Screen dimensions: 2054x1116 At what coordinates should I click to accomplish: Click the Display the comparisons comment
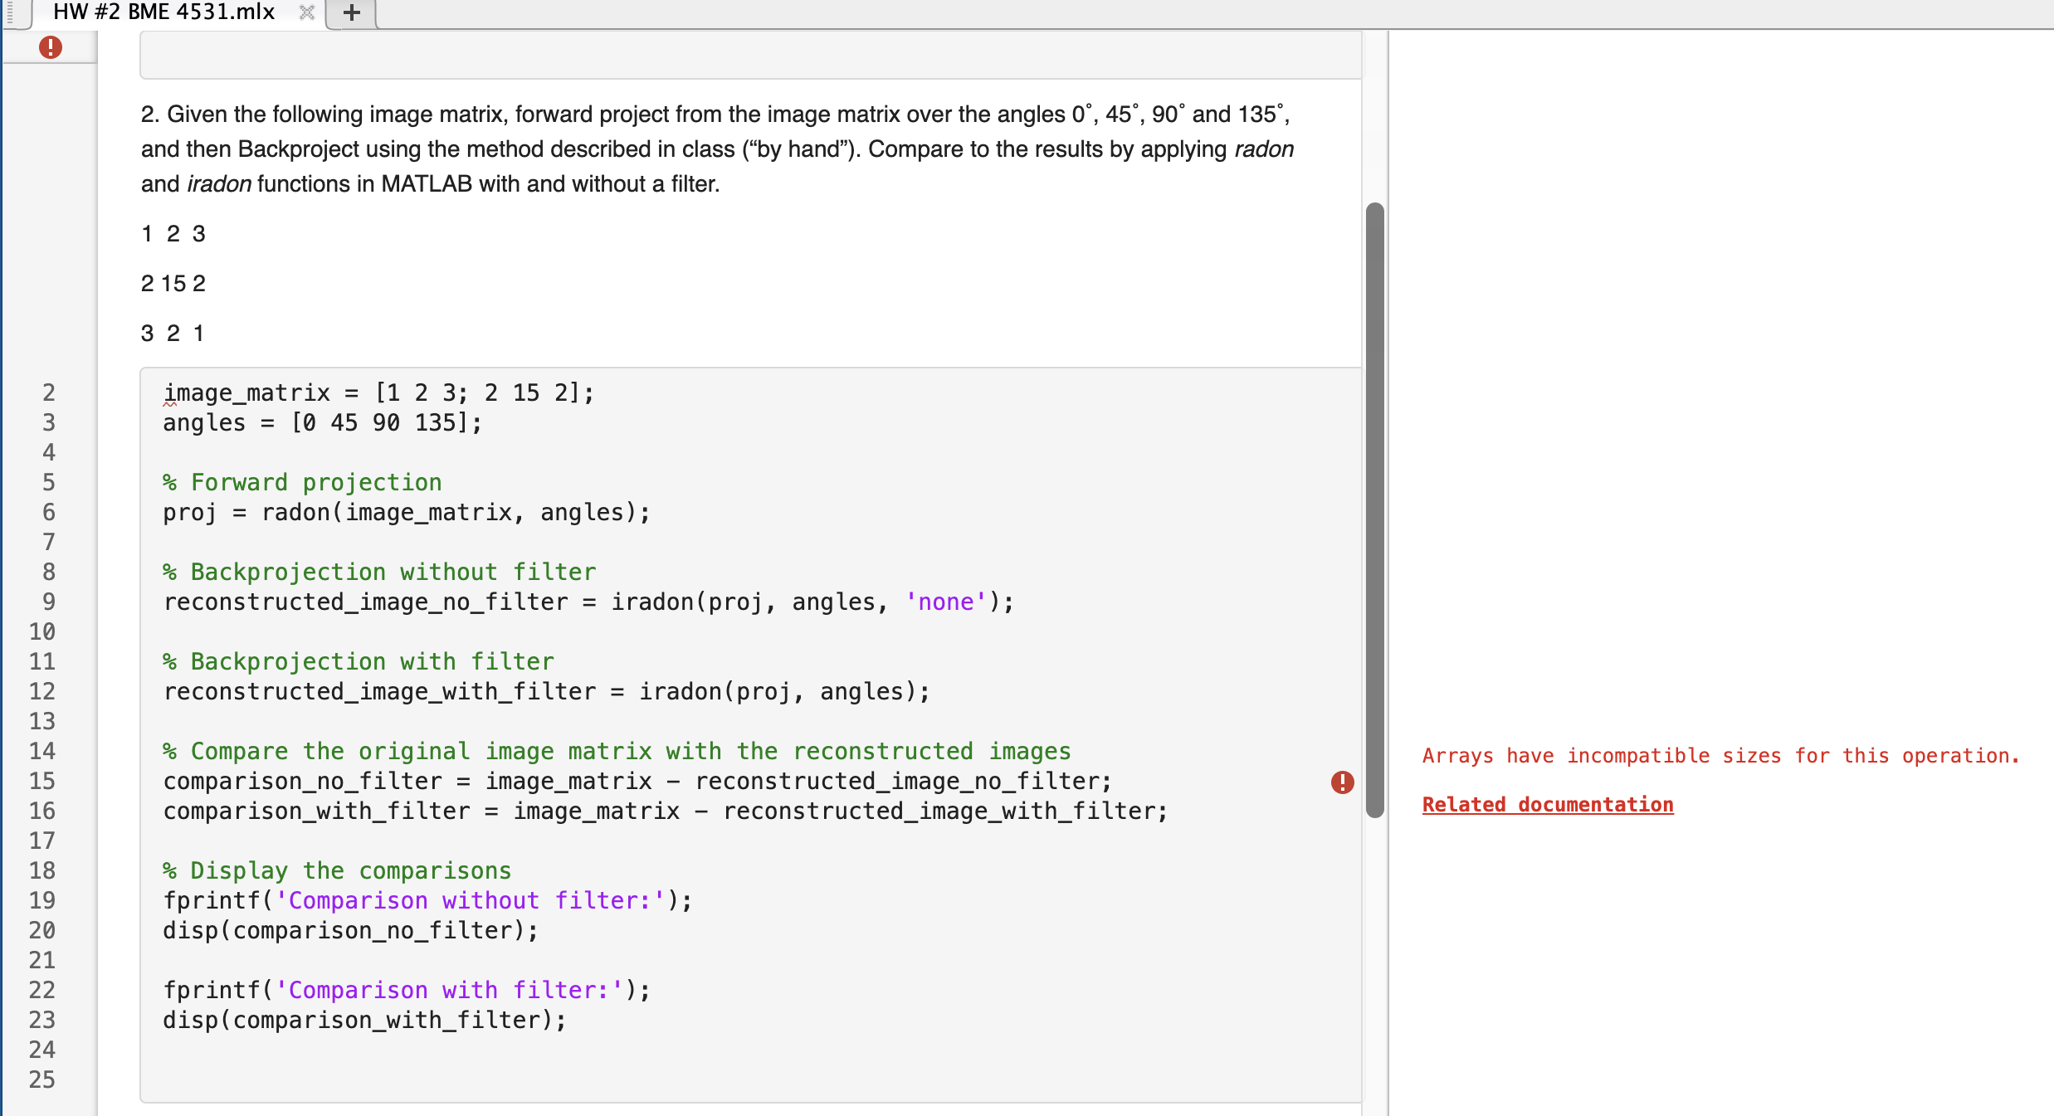(x=337, y=871)
